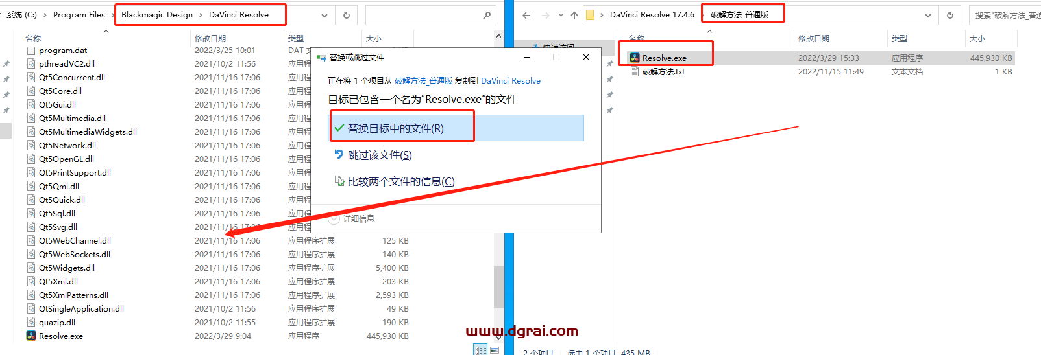Select the Qt5PrintSupport.dll file icon
The image size is (1041, 355).
click(31, 172)
